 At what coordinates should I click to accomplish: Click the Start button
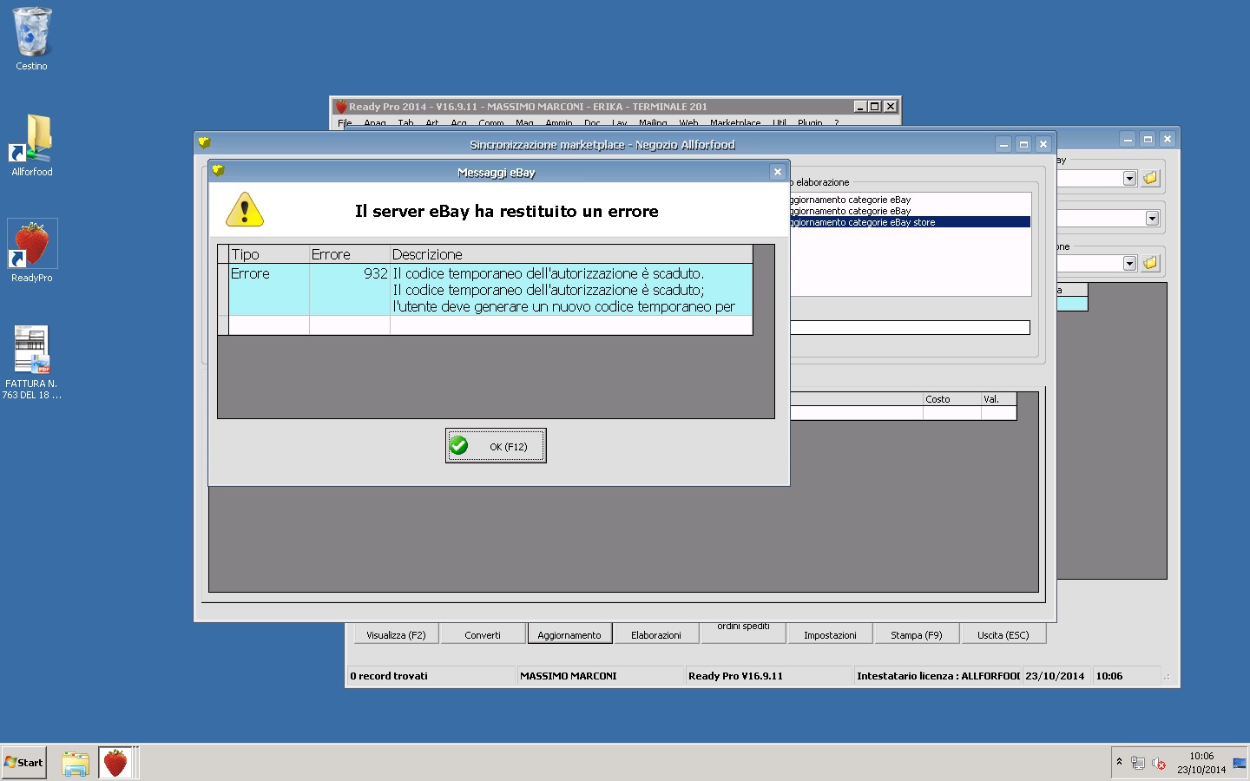[x=24, y=763]
